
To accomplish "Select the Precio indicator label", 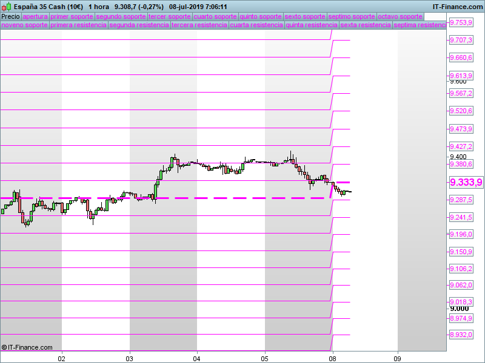I will pos(10,17).
